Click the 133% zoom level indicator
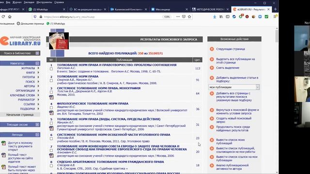Image resolution: width=310 pixels, height=174 pixels. (167, 17)
